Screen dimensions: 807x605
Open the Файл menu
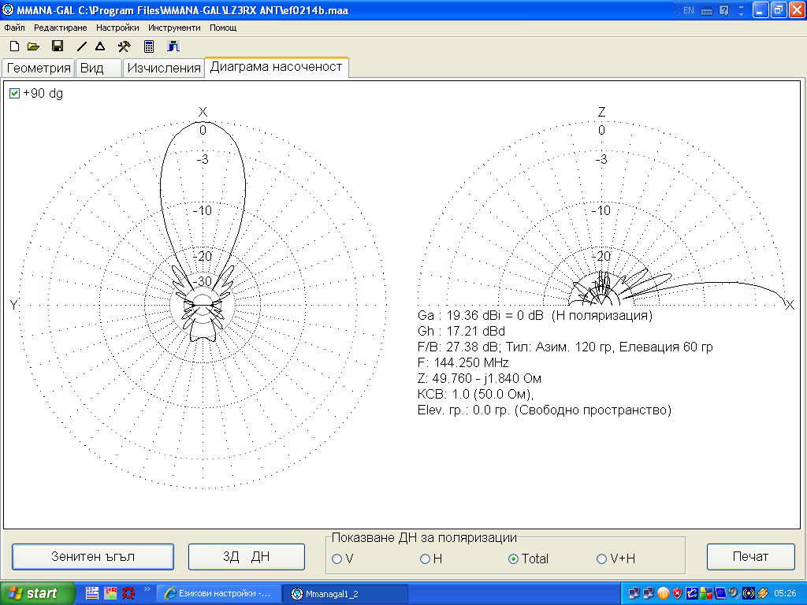(14, 28)
